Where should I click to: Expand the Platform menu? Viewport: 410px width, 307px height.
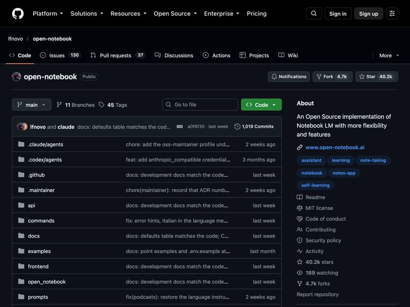(x=48, y=14)
